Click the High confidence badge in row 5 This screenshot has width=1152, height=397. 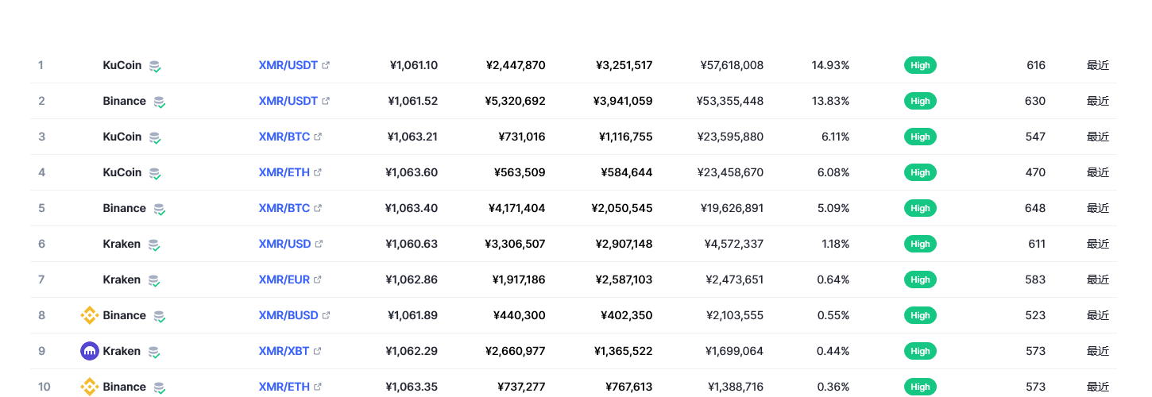(x=920, y=208)
